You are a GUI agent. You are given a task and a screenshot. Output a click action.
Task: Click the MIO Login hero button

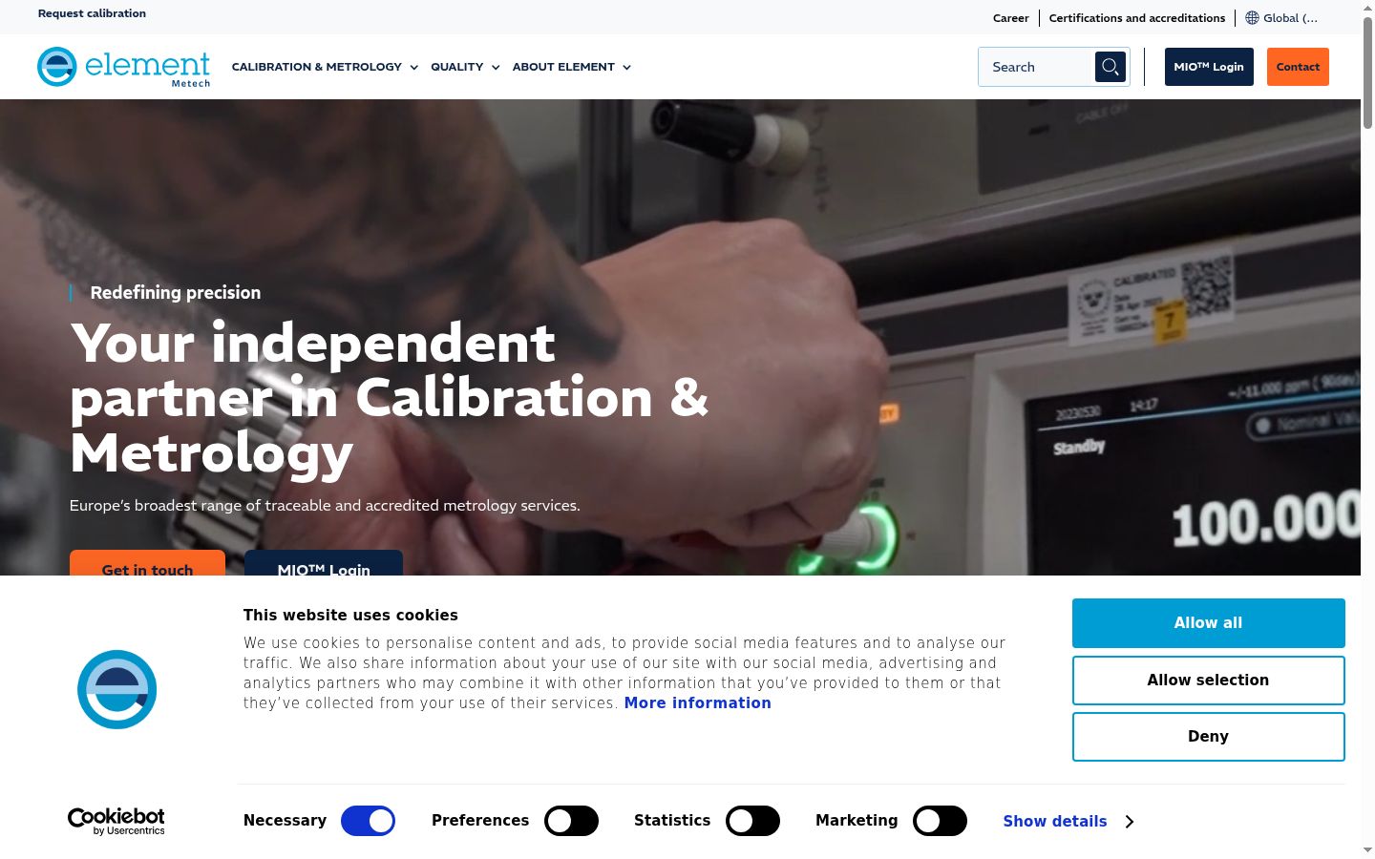(324, 563)
